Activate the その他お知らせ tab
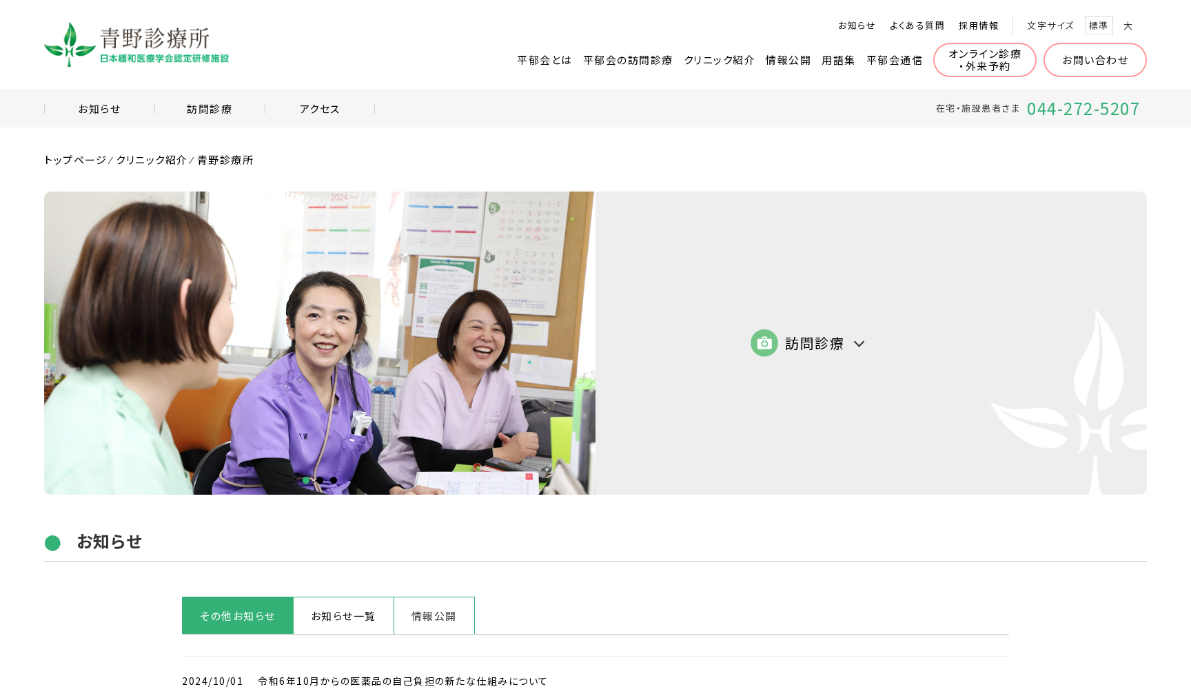The width and height of the screenshot is (1191, 689). (x=237, y=615)
